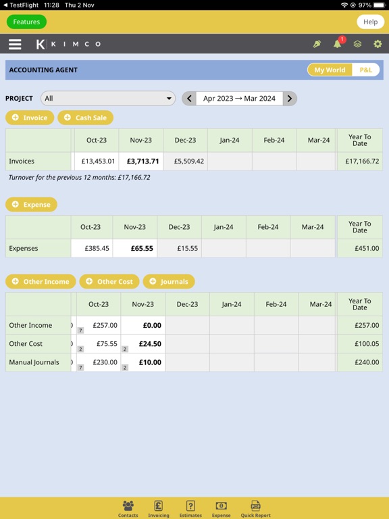Open Invoicing in the bottom bar

[x=159, y=509]
